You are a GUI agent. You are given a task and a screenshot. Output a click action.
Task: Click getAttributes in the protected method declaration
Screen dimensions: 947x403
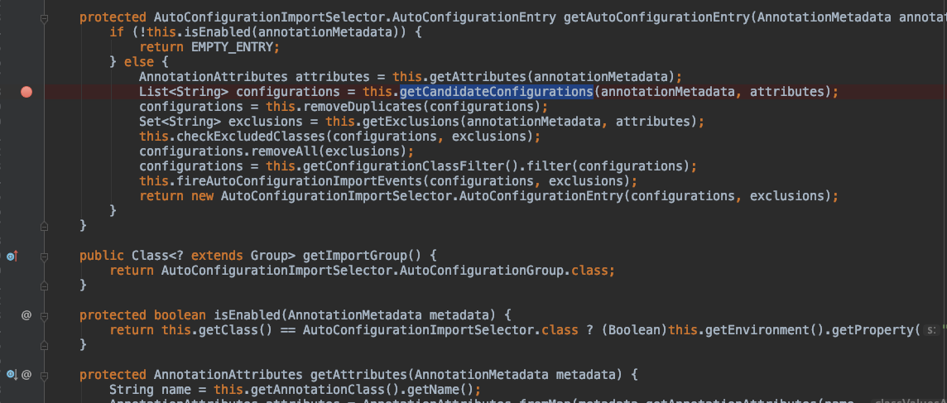pyautogui.click(x=358, y=374)
